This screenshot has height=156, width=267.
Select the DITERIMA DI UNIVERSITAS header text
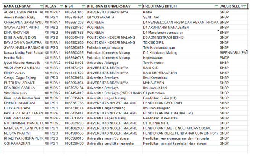coord(109,6)
